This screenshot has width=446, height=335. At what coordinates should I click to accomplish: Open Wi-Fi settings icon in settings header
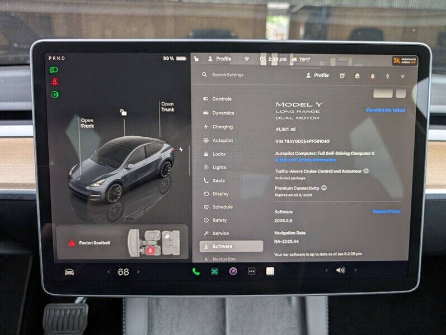coord(402,76)
